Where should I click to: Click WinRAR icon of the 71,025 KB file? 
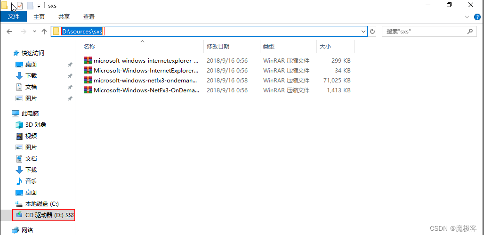click(88, 80)
